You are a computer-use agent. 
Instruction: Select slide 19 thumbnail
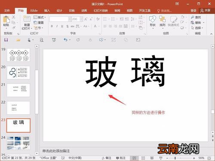(x=18, y=55)
